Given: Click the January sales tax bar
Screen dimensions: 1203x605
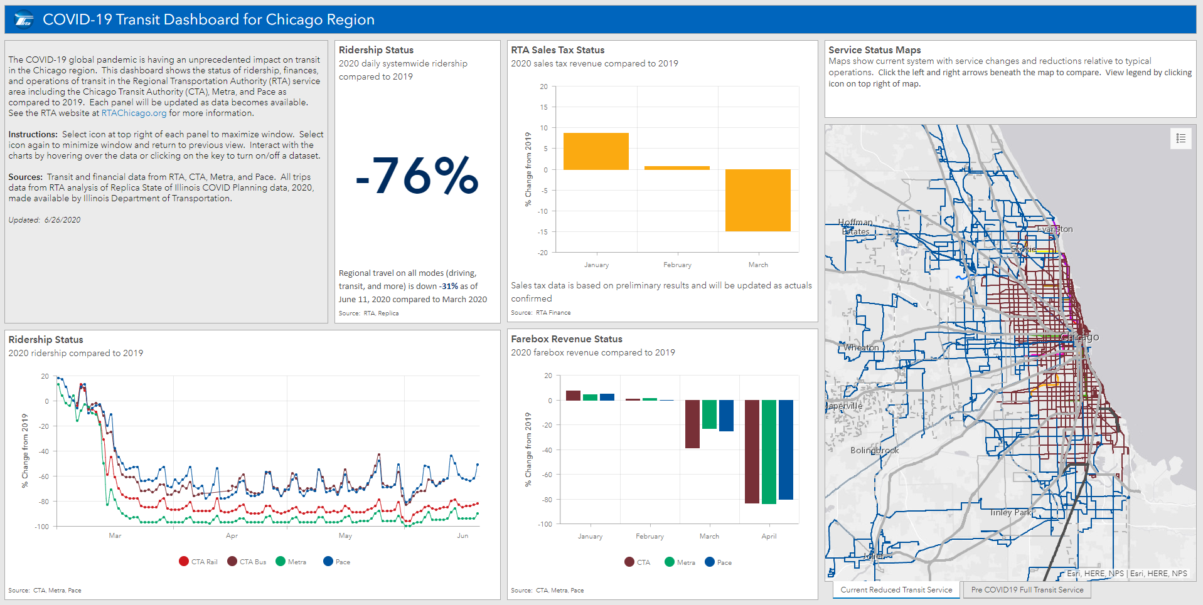Looking at the screenshot, I should 596,151.
